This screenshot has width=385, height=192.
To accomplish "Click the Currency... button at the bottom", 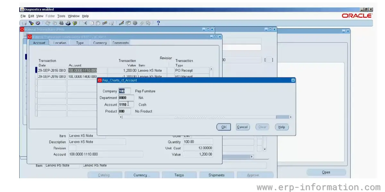I will pos(141,175).
